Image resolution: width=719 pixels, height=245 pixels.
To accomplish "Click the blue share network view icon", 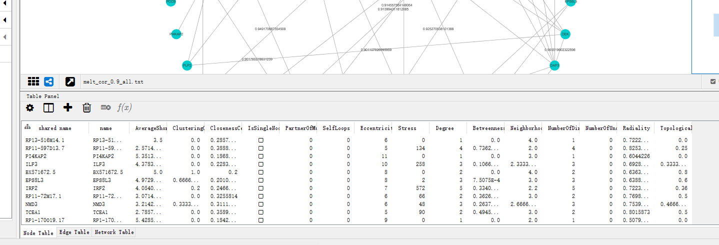I will click(48, 81).
